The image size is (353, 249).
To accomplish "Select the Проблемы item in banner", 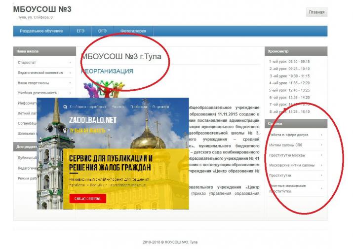I will coord(138,107).
